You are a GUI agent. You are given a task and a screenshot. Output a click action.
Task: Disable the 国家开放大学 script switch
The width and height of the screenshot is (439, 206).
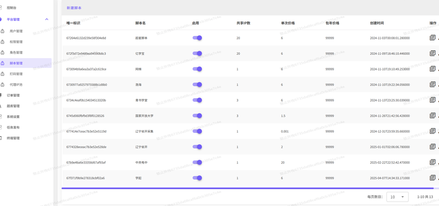[x=197, y=116]
